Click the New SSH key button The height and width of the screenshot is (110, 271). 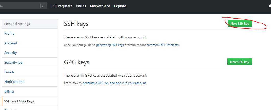[x=240, y=24]
